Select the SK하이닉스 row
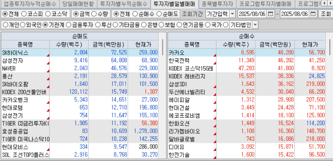Screen dimensions: 333x161 [x=79, y=52]
